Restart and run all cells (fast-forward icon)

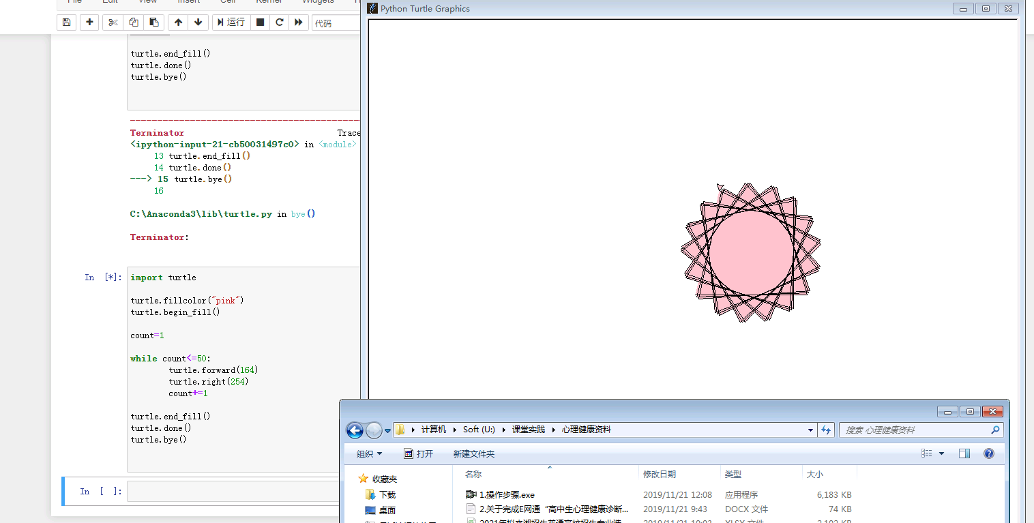[298, 23]
